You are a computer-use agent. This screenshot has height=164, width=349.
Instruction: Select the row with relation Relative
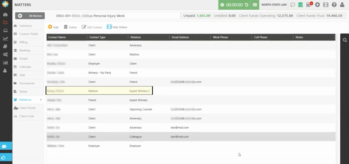(x=191, y=54)
